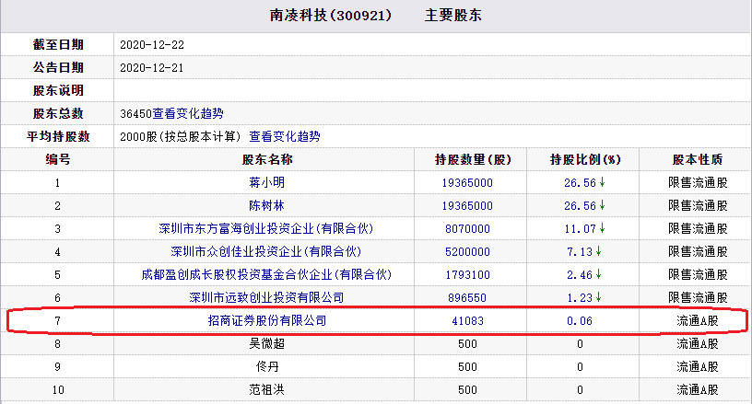The image size is (752, 404).
Task: Open 招商证券股份有限公司 link
Action: (267, 320)
